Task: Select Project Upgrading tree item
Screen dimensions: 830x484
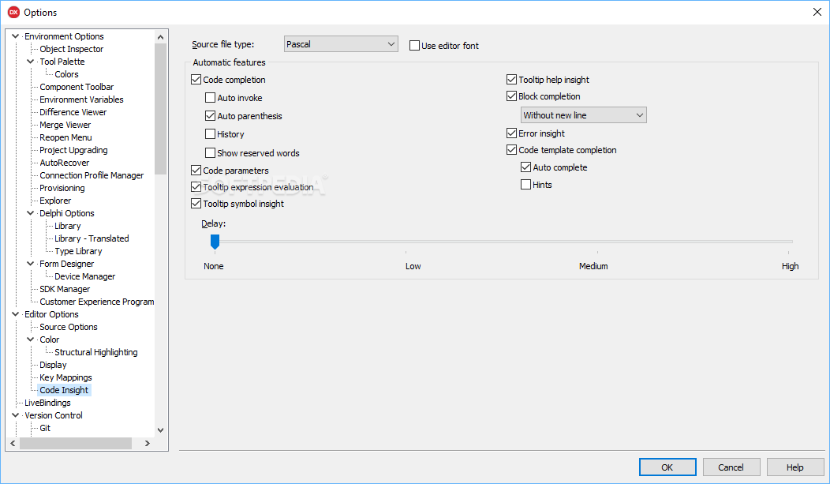Action: coord(73,150)
